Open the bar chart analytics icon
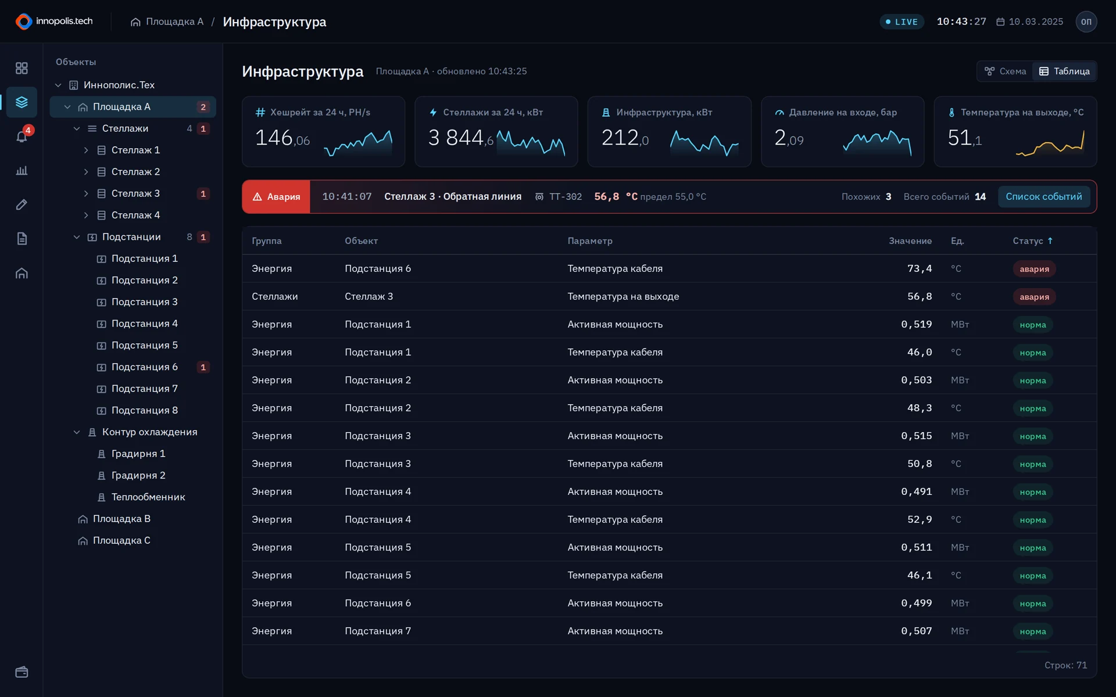Image resolution: width=1116 pixels, height=697 pixels. [22, 170]
